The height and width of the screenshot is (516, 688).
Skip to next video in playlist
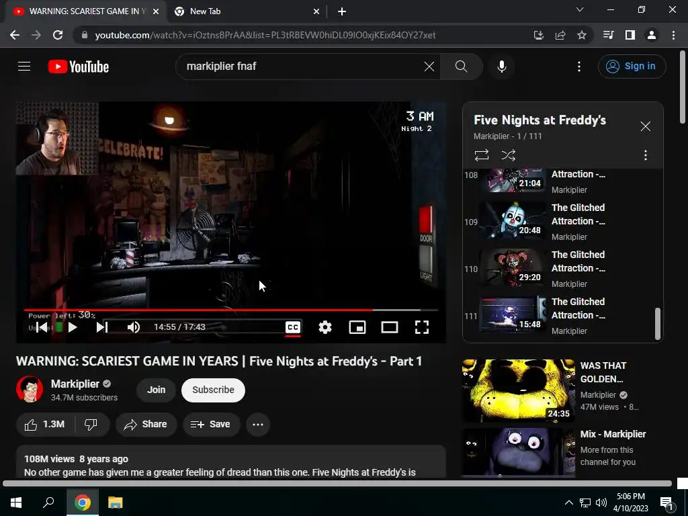coord(102,327)
